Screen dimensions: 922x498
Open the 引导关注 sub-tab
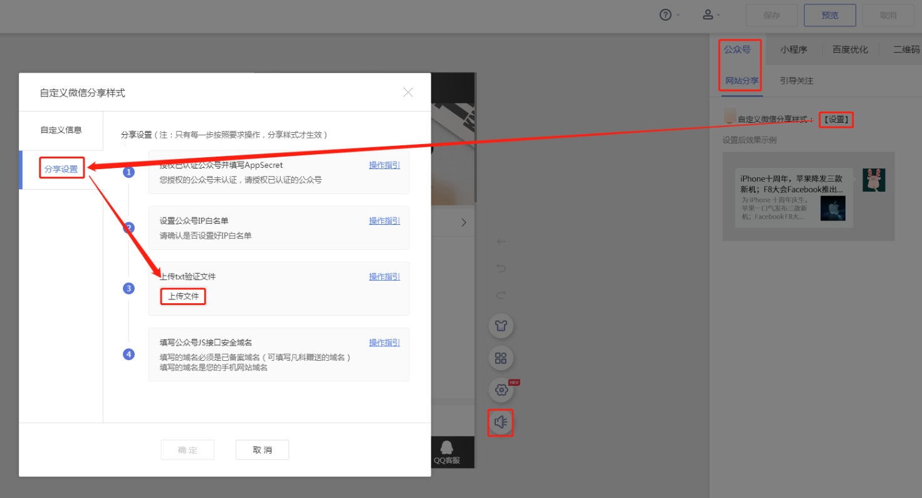click(x=796, y=81)
